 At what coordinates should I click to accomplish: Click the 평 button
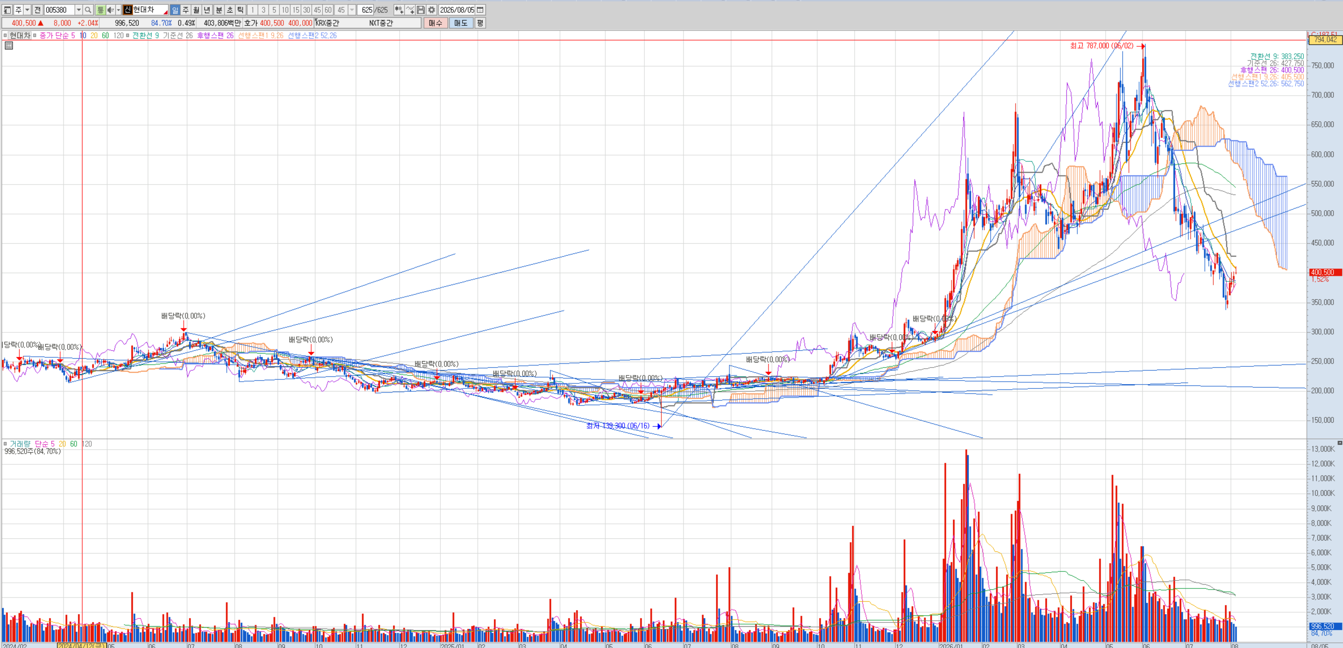tap(480, 23)
